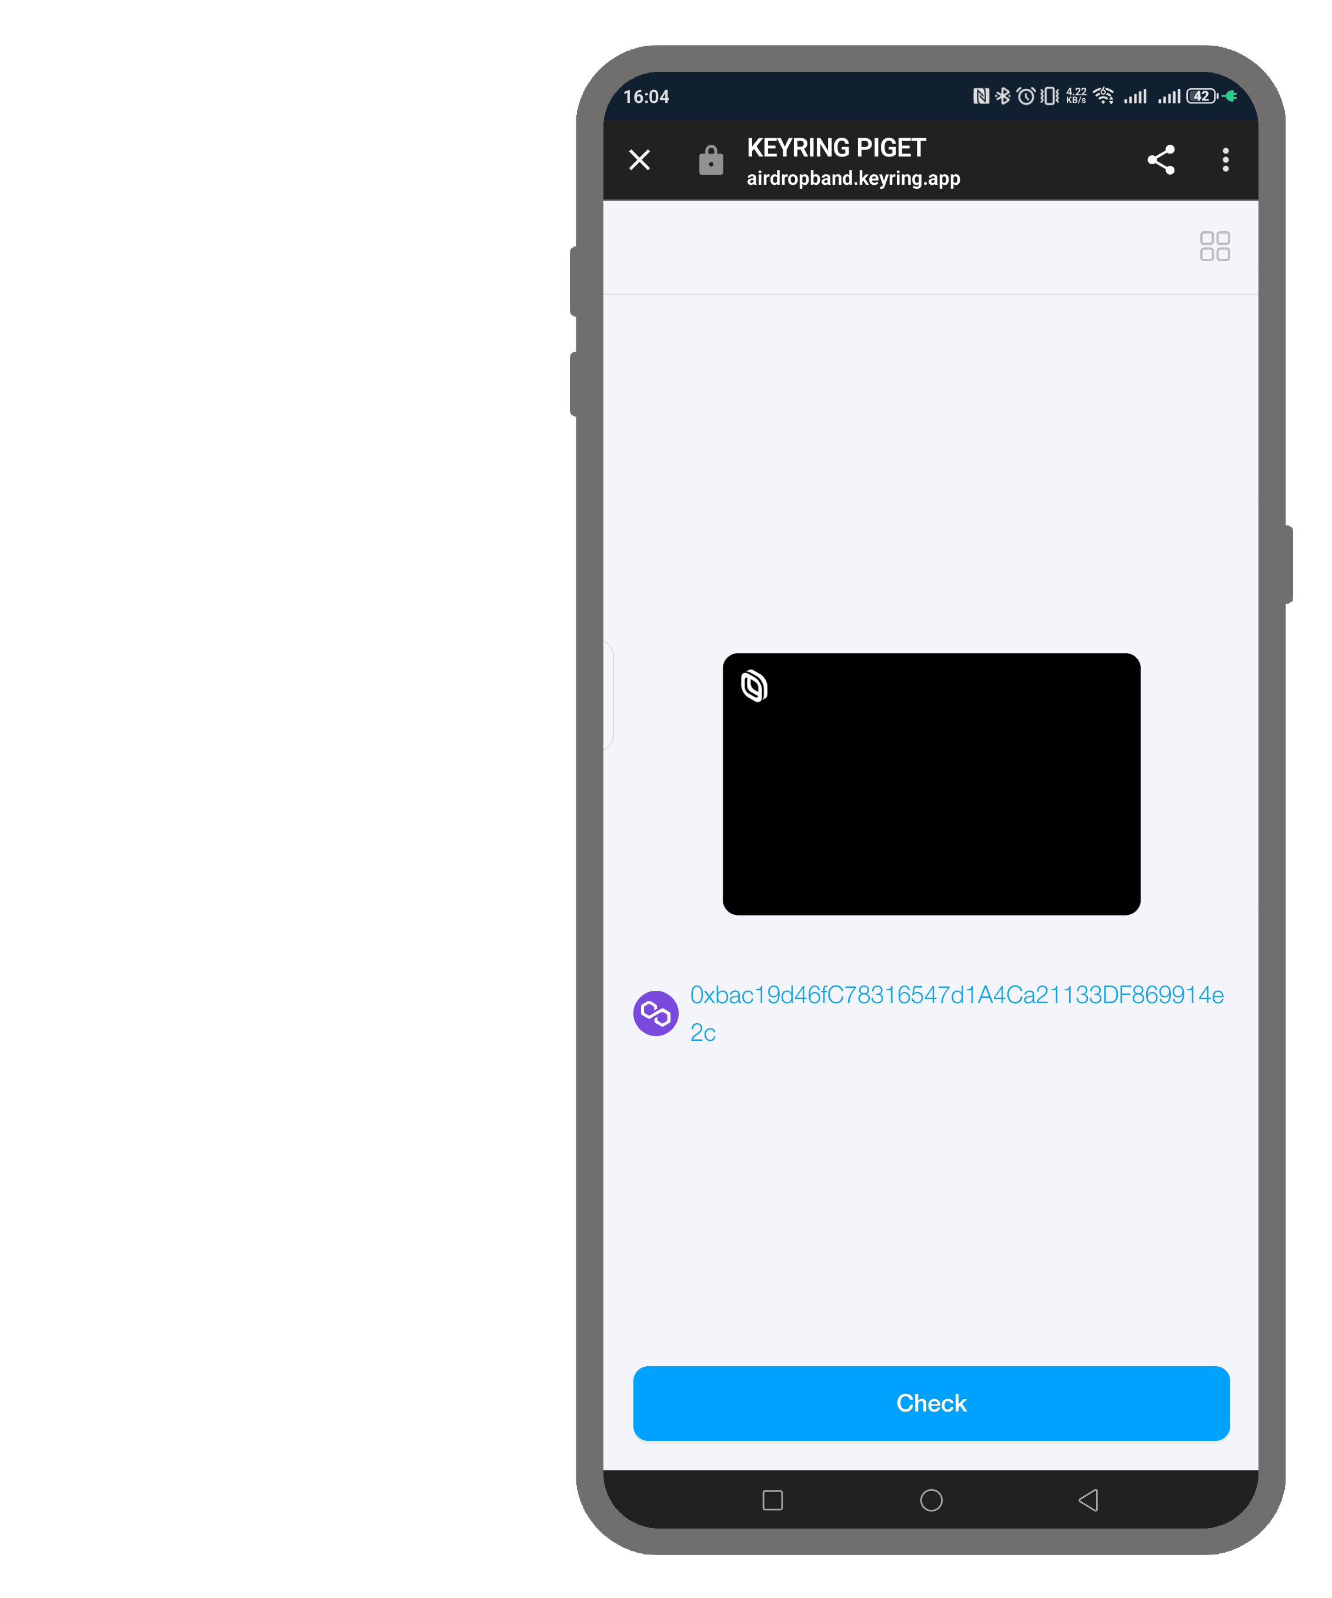The image size is (1332, 1598).
Task: Tap the purple Polygon network icon
Action: point(656,1013)
